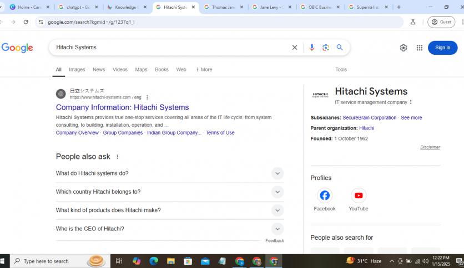Switch to the Web results tab

coord(181,69)
